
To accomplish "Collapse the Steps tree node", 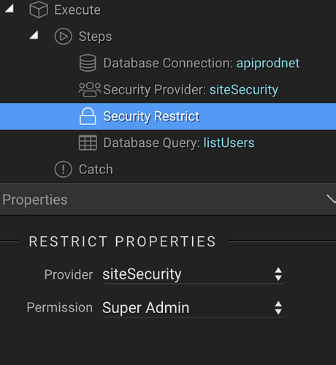I will pyautogui.click(x=34, y=35).
